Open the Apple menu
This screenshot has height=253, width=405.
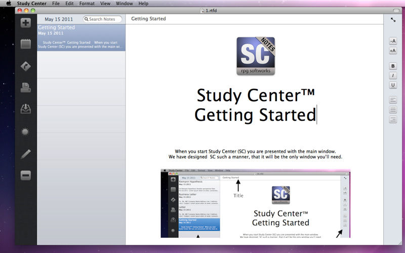click(x=9, y=4)
